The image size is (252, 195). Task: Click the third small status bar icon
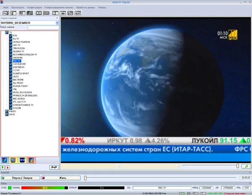point(195,193)
